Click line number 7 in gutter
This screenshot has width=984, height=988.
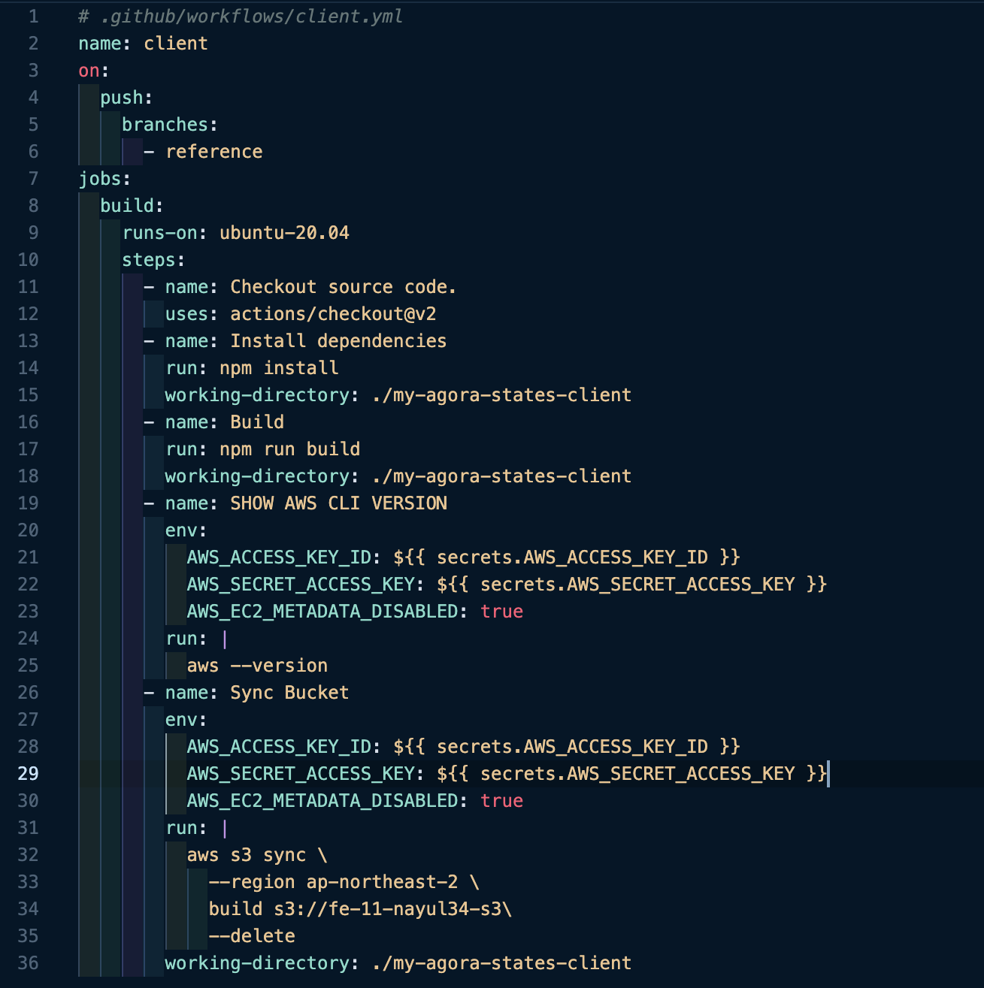coord(33,179)
